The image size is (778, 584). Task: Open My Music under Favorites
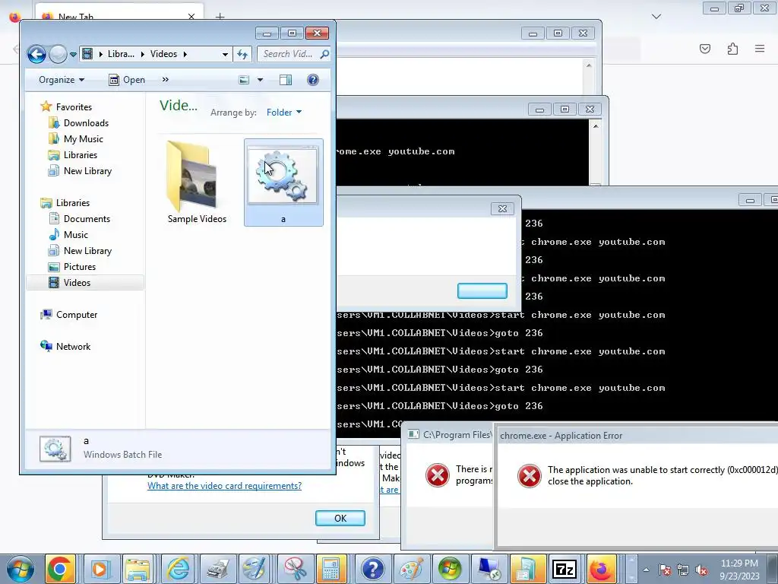[x=83, y=139]
